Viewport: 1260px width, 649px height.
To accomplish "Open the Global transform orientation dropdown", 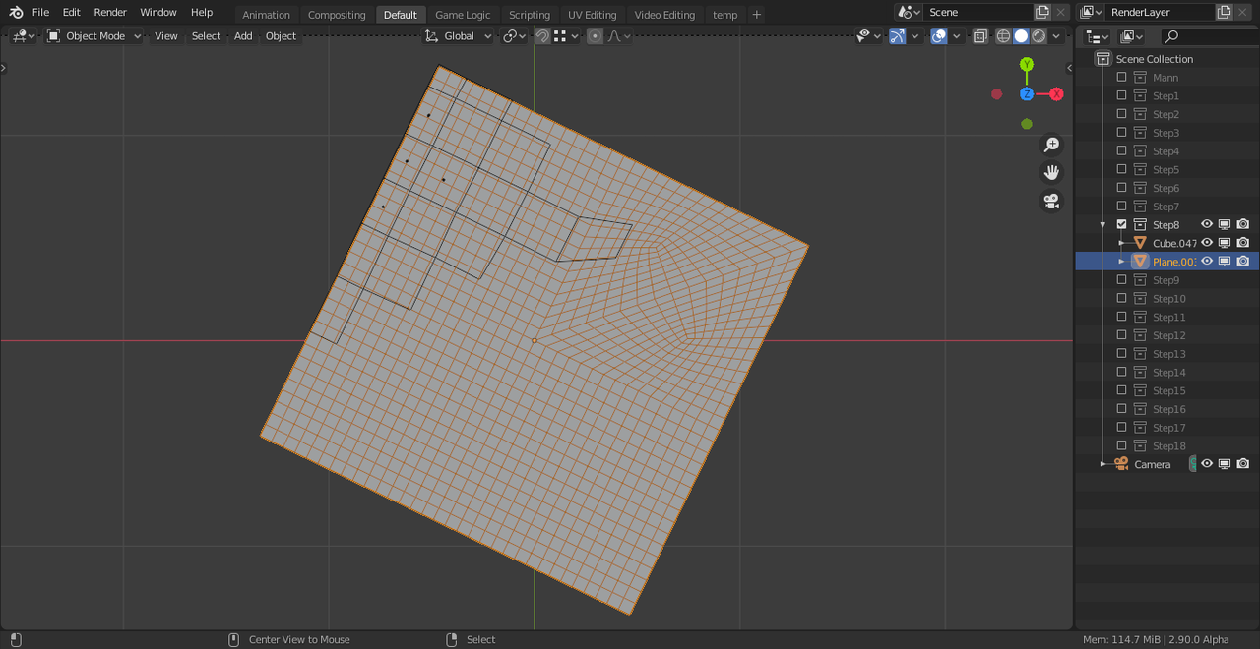I will point(459,36).
